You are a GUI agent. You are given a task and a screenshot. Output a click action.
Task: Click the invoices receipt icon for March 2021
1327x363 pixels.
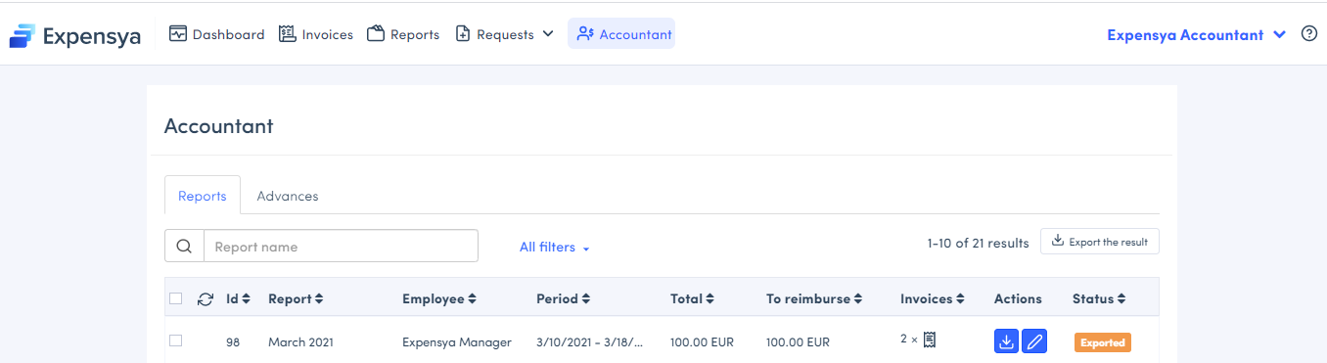pyautogui.click(x=930, y=340)
